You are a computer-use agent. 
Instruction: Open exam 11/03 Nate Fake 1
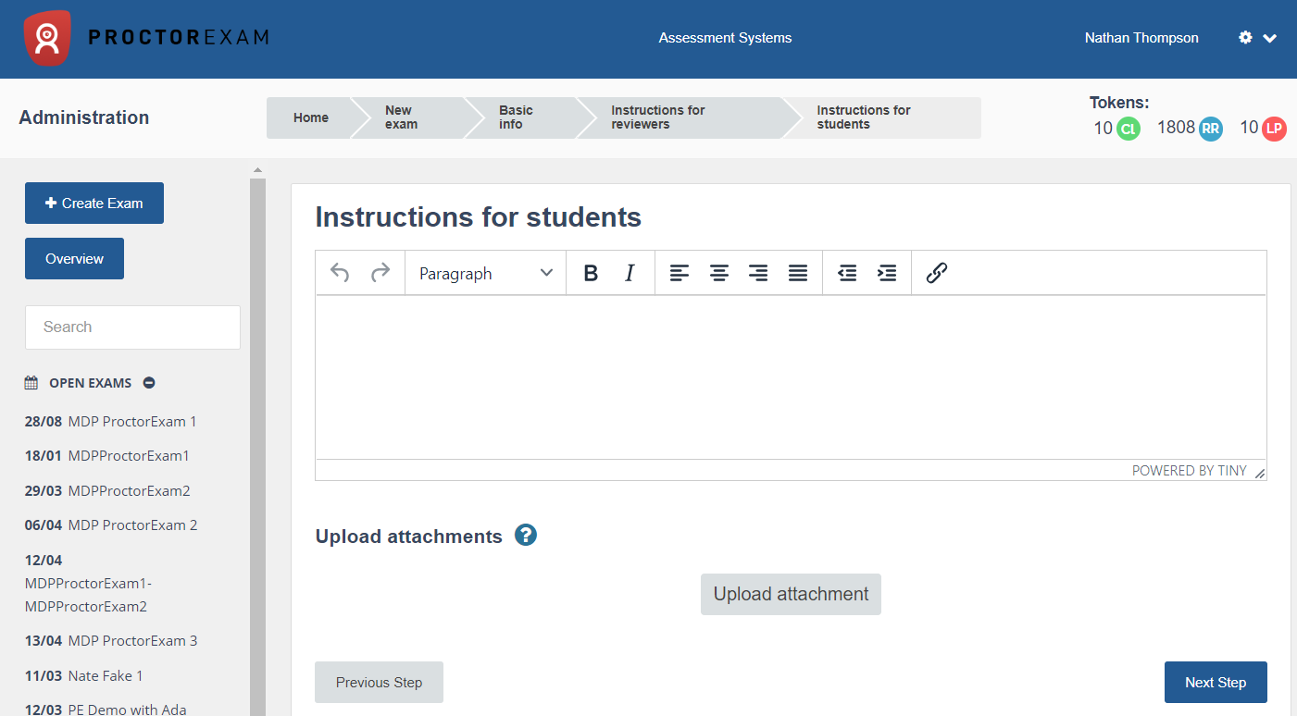(x=84, y=675)
